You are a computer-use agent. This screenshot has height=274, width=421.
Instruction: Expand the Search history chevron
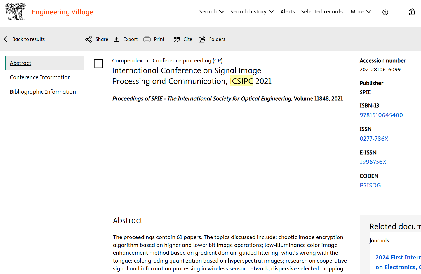pyautogui.click(x=271, y=12)
